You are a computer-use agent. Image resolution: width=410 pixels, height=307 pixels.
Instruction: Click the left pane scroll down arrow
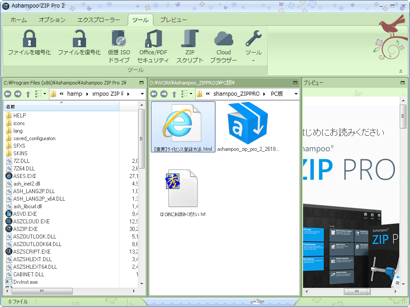142,283
